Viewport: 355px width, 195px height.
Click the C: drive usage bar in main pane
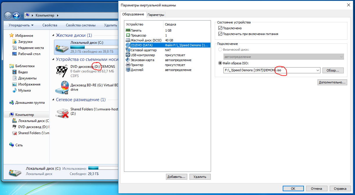tap(94, 47)
